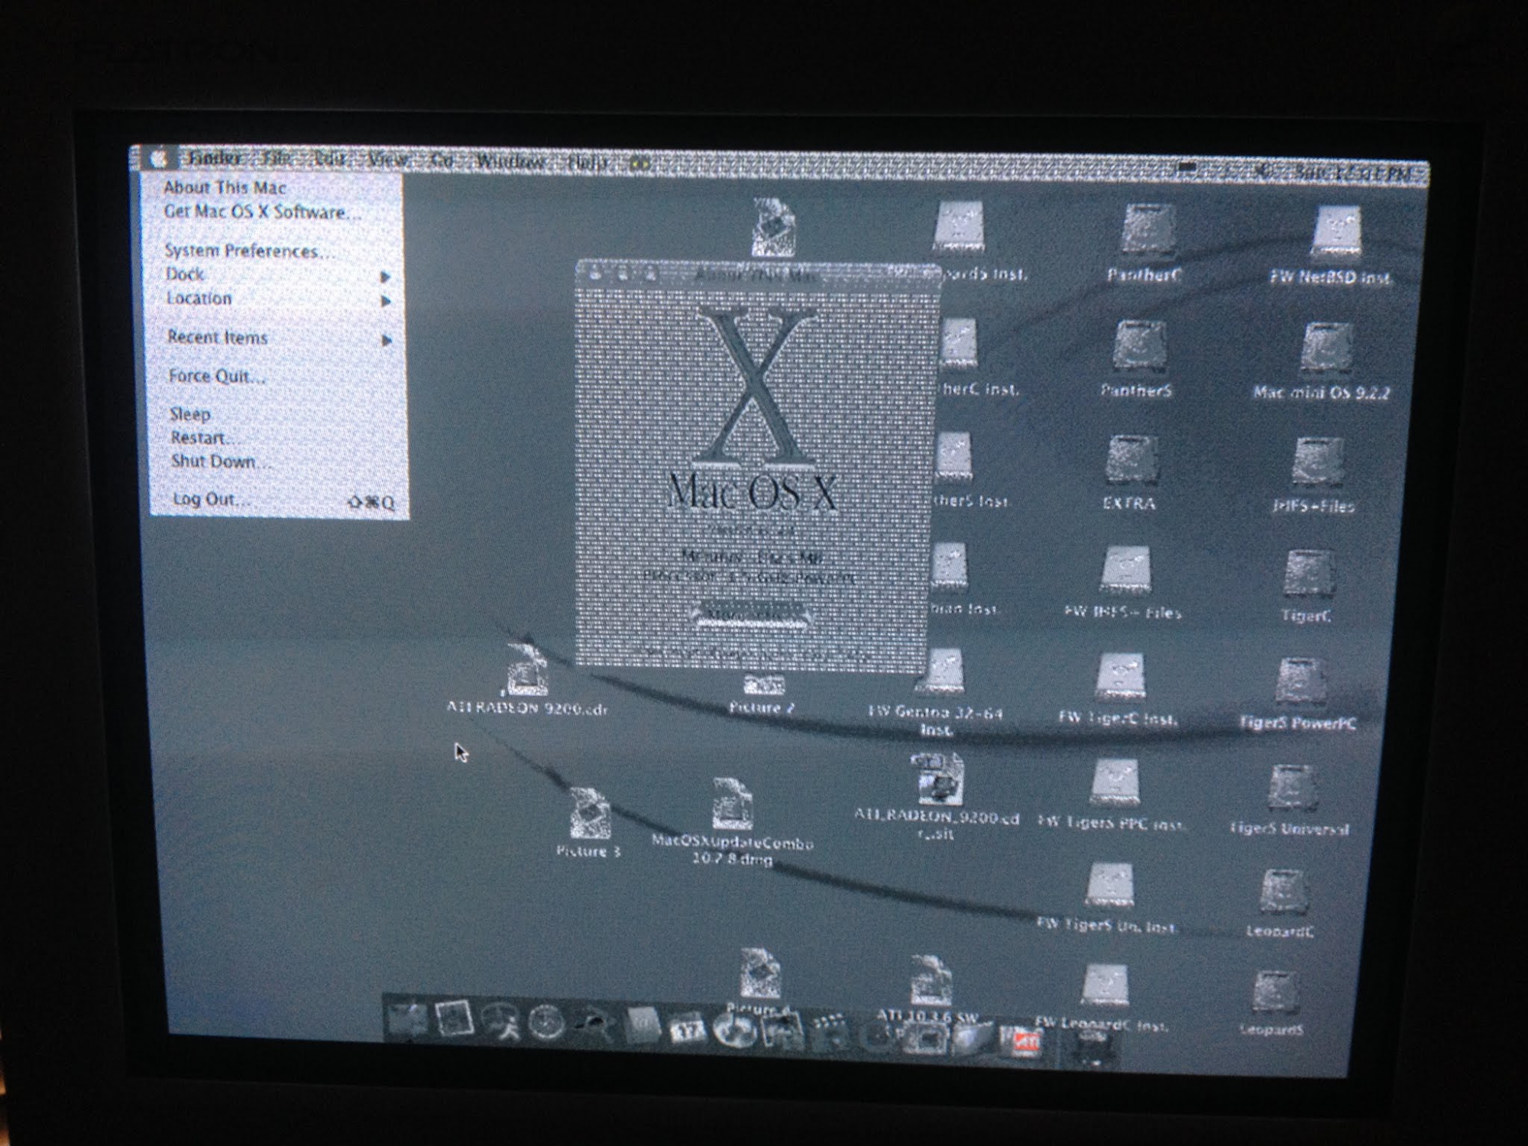Screen dimensions: 1528x1146
Task: Expand the Location submenu
Action: (199, 299)
